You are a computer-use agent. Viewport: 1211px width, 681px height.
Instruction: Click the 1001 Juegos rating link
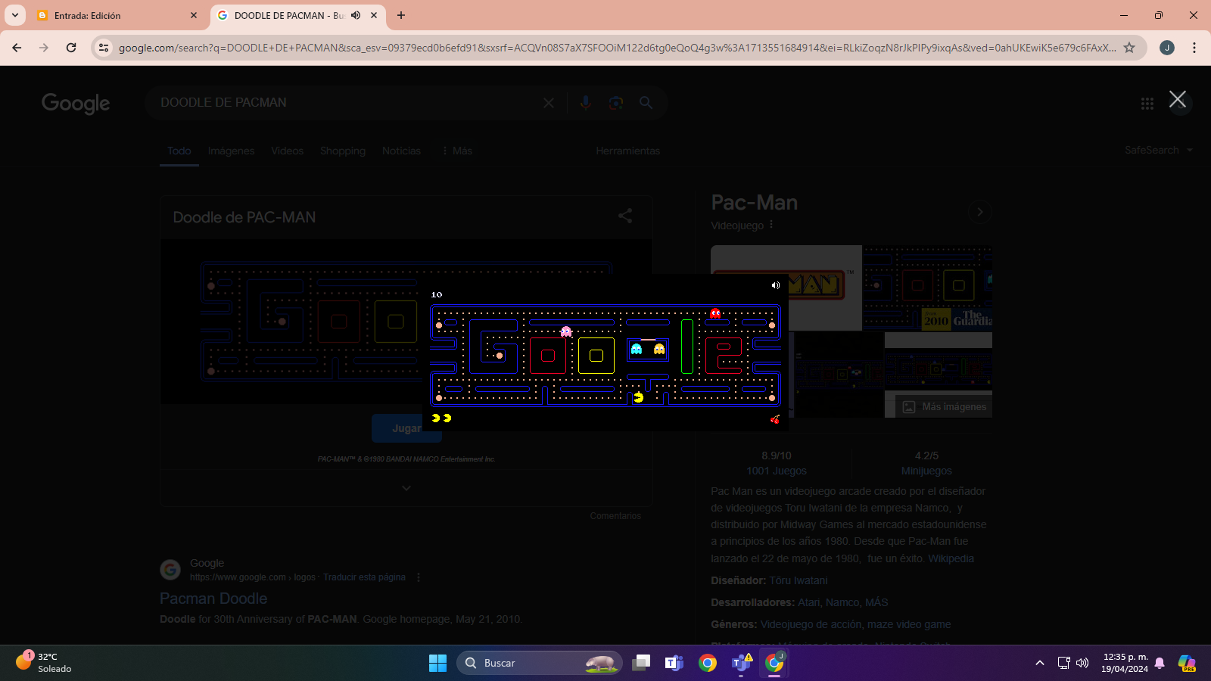(x=777, y=471)
